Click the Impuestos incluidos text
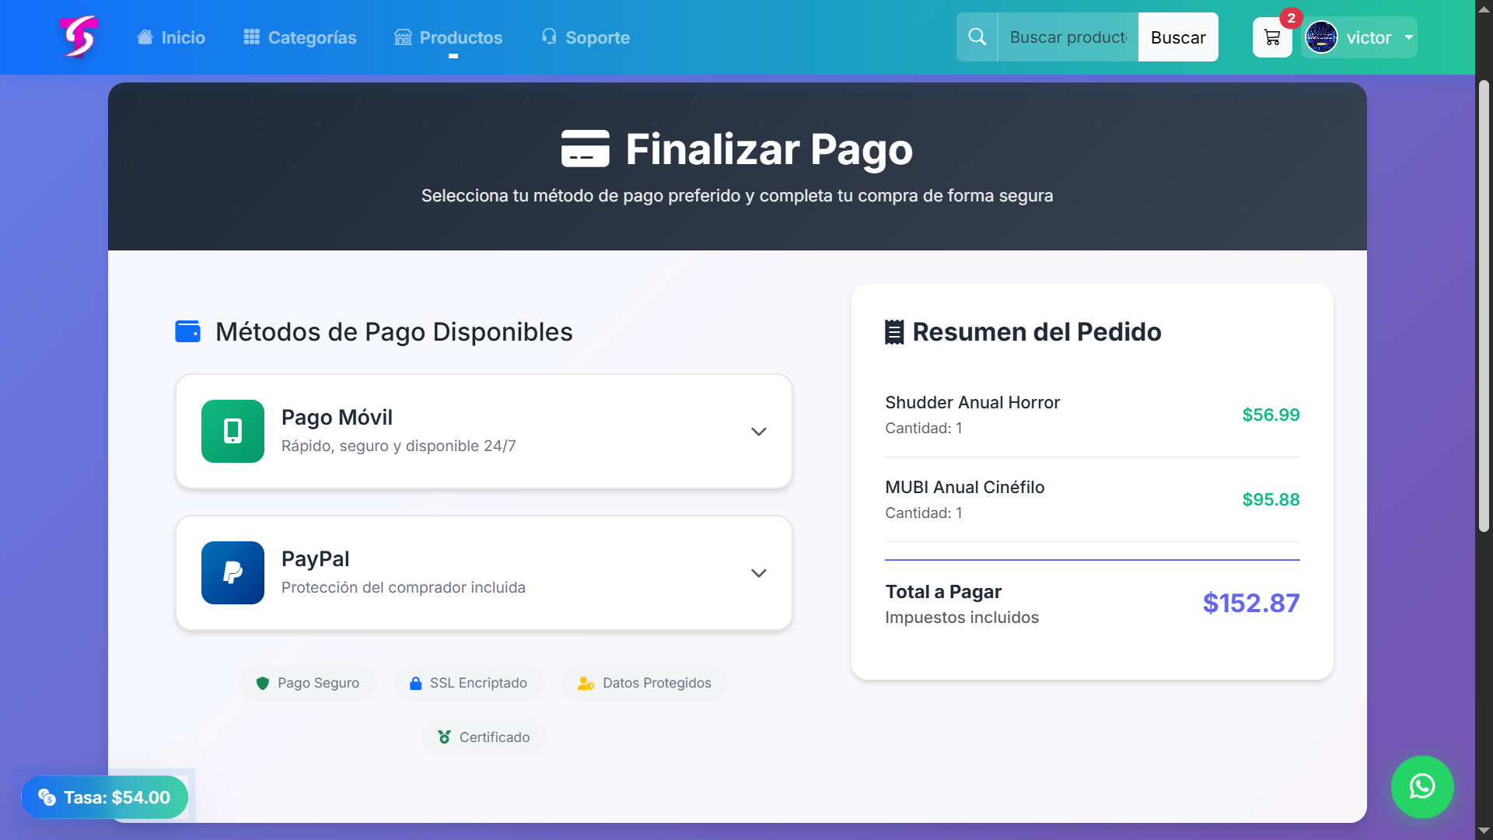 pos(962,618)
